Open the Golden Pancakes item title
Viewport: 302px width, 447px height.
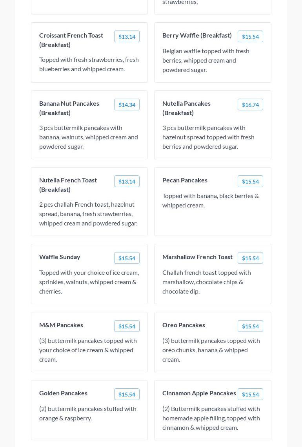tap(63, 393)
